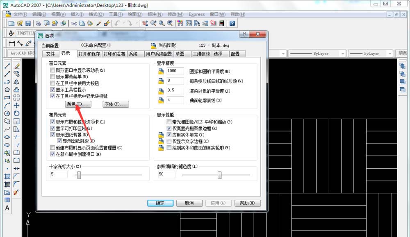
Task: Click the 颜色(C)... button
Action: (x=78, y=104)
